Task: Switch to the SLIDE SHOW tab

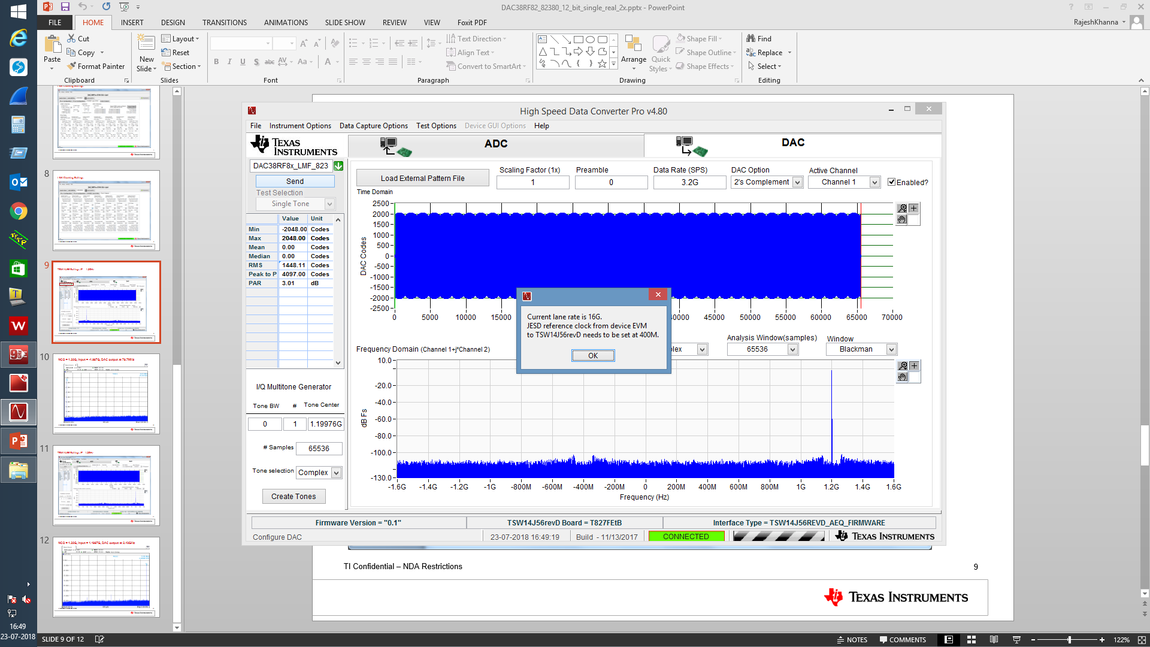Action: point(345,22)
